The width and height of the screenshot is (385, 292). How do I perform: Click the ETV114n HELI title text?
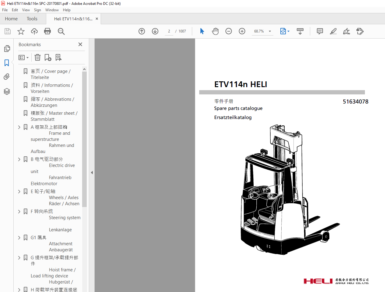pyautogui.click(x=241, y=84)
